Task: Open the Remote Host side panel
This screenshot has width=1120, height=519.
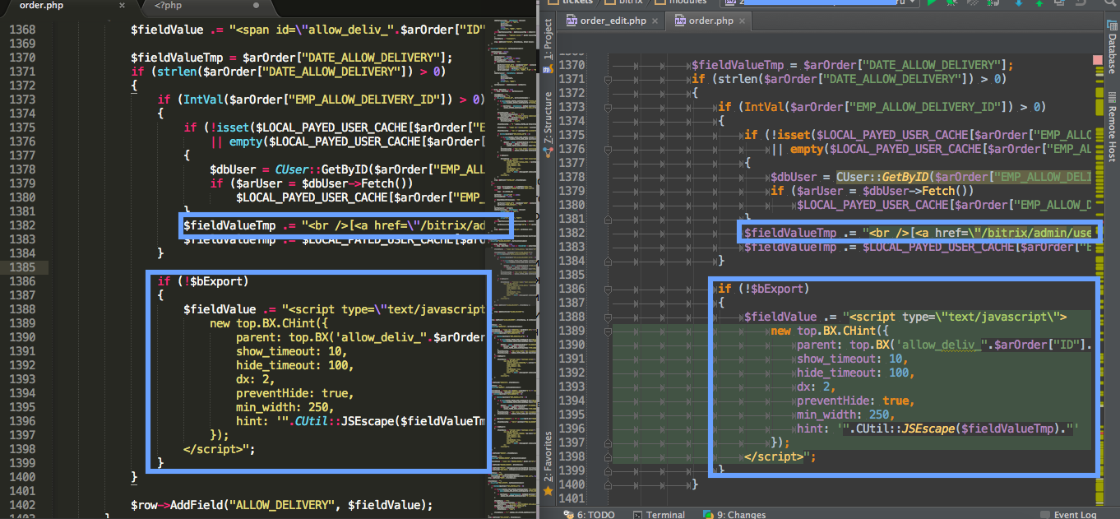Action: (x=1112, y=130)
